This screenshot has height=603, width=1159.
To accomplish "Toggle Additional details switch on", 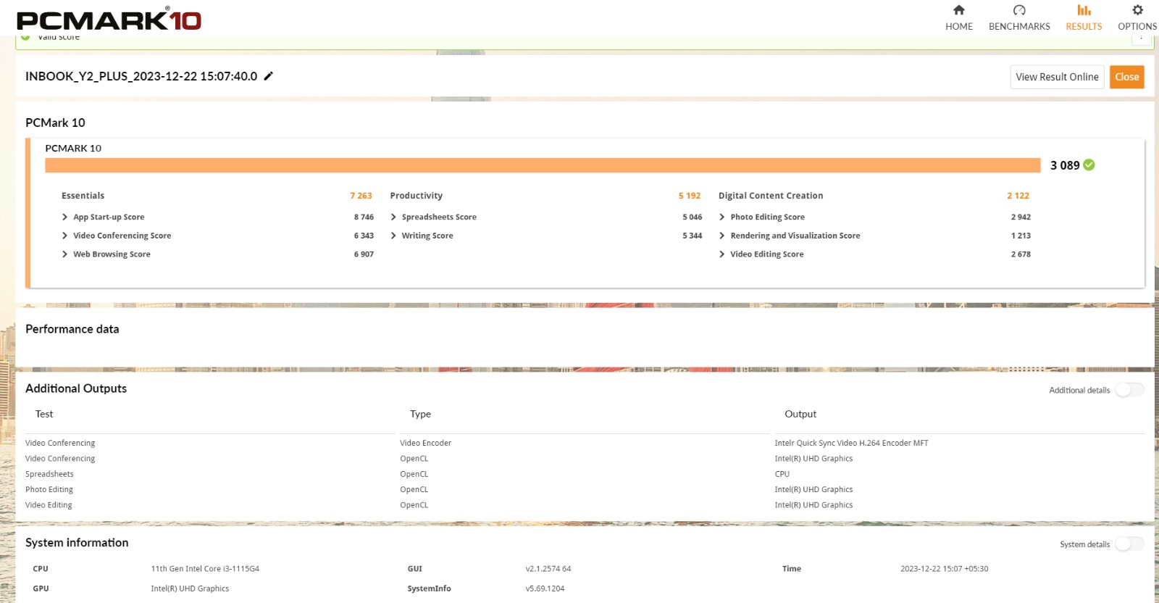I will click(1129, 390).
